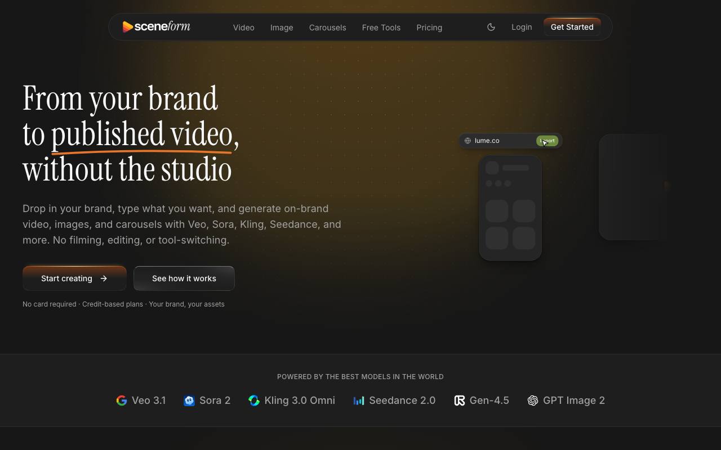
Task: Click the Get Started button
Action: [x=572, y=27]
